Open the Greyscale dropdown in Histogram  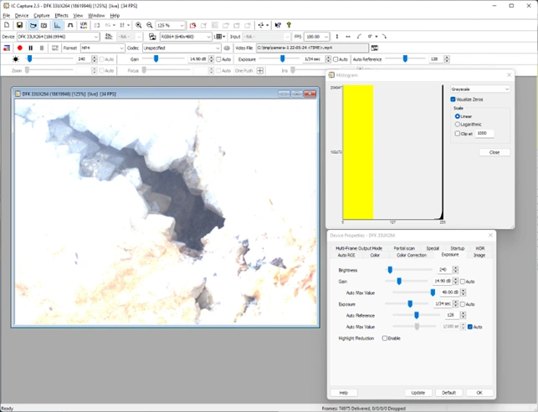[479, 89]
